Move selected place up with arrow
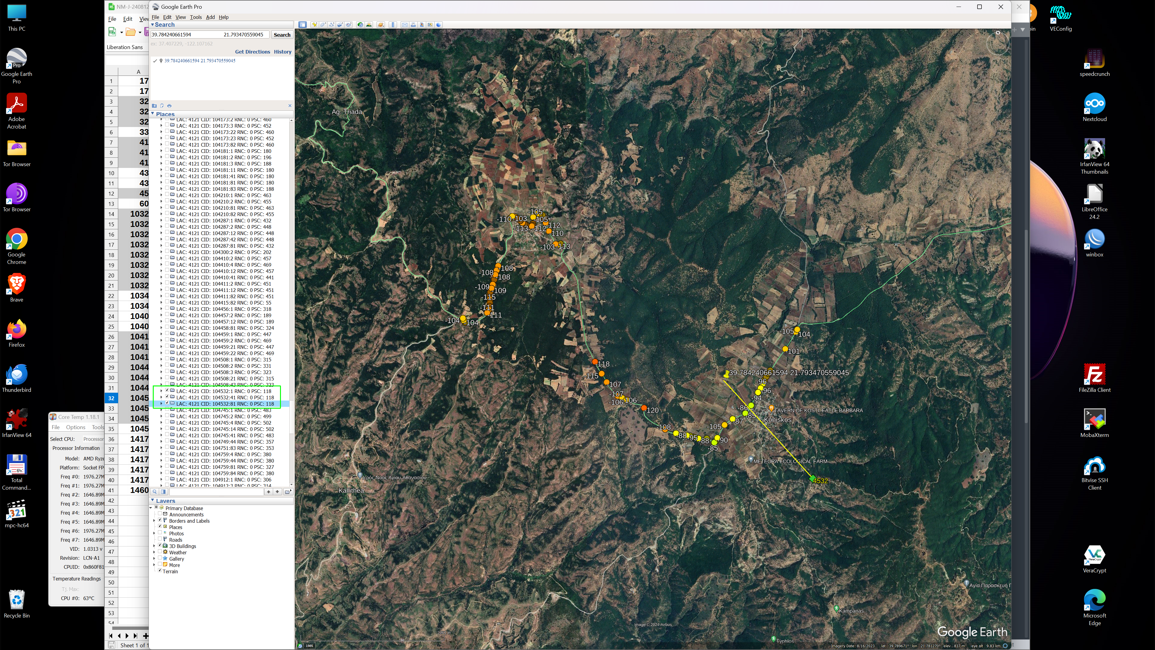1155x650 pixels. point(269,492)
